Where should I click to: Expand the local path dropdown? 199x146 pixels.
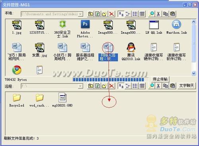[x=80, y=14]
